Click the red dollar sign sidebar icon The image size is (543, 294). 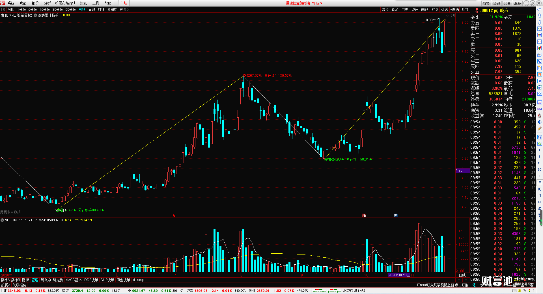[x=540, y=115]
